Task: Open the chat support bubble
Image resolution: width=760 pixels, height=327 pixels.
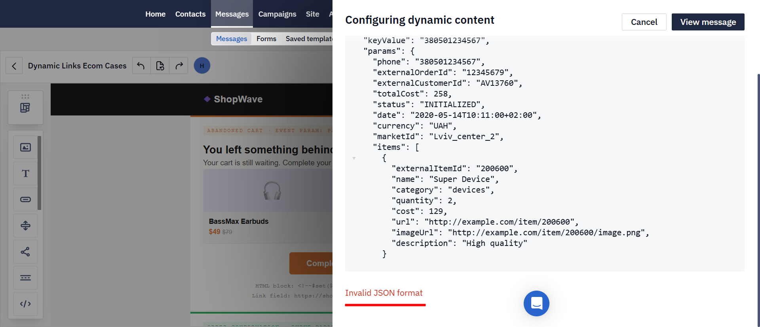Action: pyautogui.click(x=536, y=304)
